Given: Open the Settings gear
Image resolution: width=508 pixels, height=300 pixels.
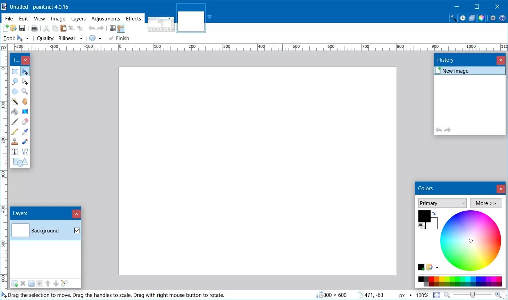Looking at the screenshot, I should click(493, 18).
